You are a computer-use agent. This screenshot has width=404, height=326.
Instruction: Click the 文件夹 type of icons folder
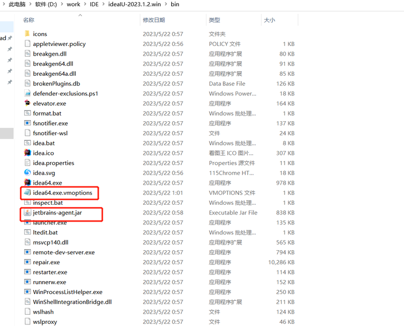tap(217, 34)
